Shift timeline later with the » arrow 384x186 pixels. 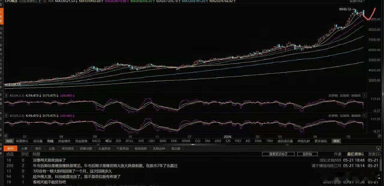379,136
